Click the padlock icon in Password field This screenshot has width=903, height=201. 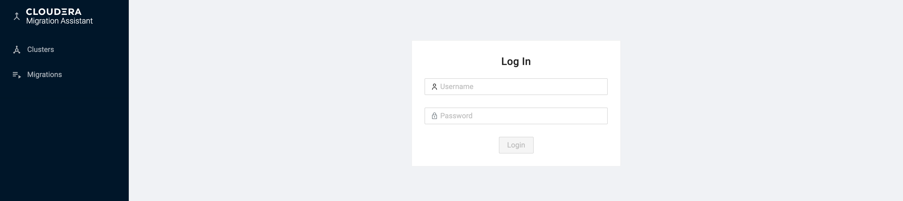coord(434,116)
